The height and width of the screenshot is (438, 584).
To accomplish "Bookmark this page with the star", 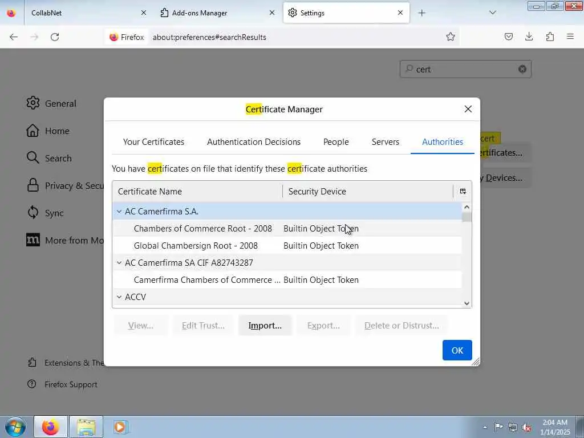I will [451, 36].
